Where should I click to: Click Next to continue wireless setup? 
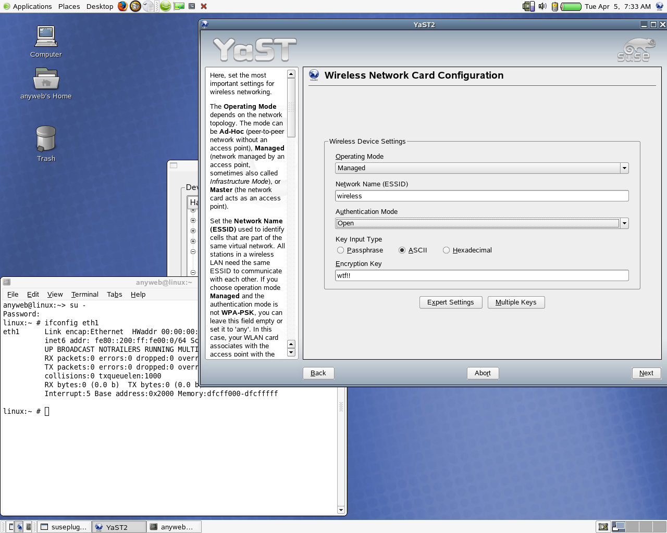pyautogui.click(x=646, y=373)
